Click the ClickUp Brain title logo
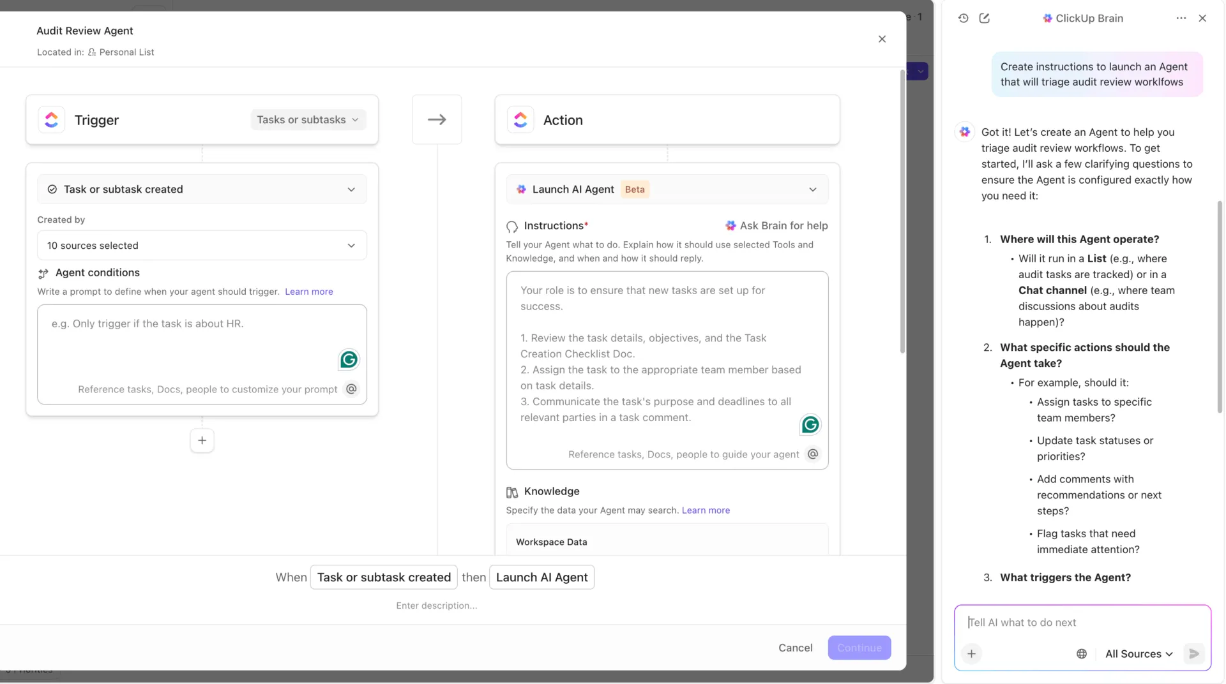 [x=1047, y=19]
